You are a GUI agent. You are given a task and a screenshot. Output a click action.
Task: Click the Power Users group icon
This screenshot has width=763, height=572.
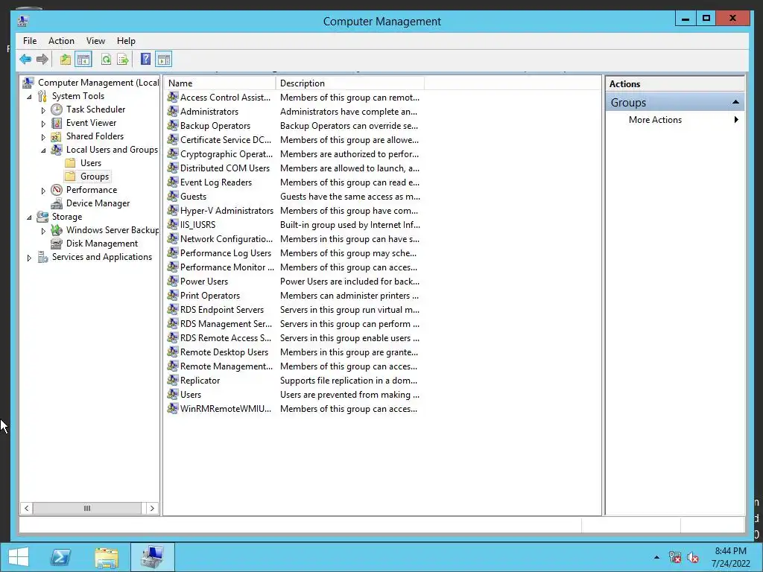coord(172,281)
